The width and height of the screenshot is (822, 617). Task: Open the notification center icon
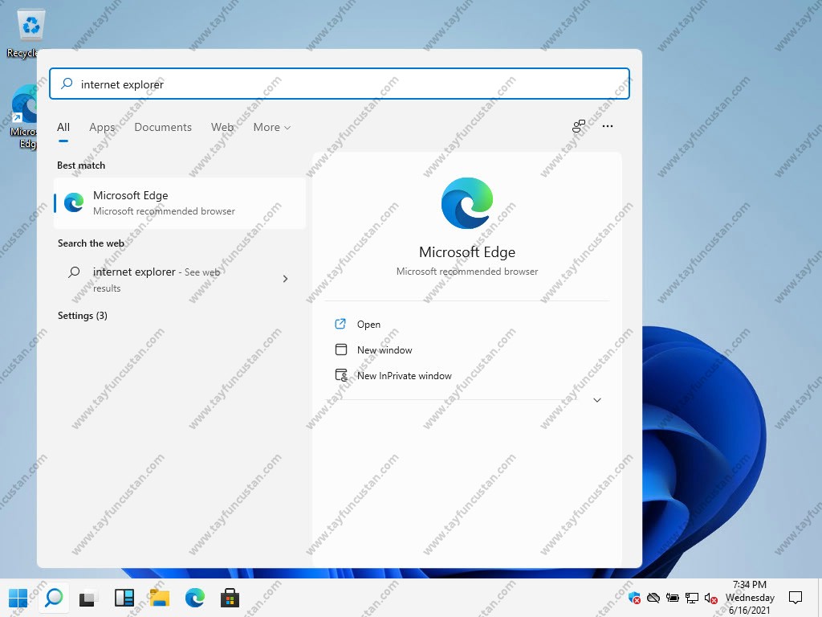coord(796,597)
